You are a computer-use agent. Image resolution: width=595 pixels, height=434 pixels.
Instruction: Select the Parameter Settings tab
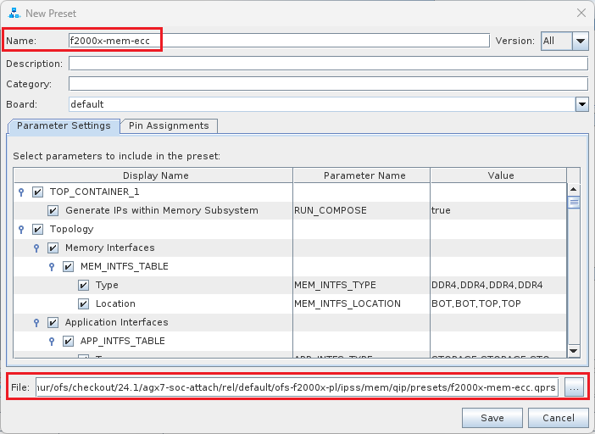pos(64,125)
